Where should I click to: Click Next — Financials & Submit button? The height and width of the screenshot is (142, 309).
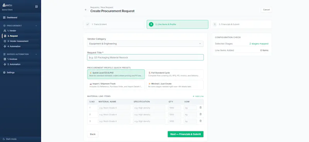tap(185, 134)
